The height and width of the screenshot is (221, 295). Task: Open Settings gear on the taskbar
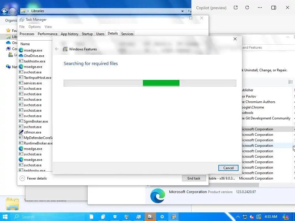pyautogui.click(x=162, y=217)
